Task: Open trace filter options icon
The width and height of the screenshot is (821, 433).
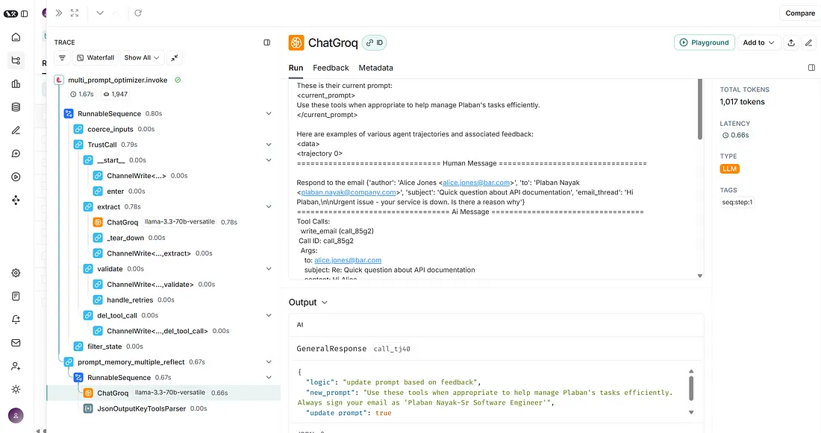Action: (x=62, y=58)
